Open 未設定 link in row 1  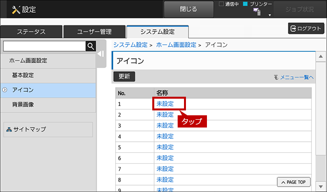165,104
